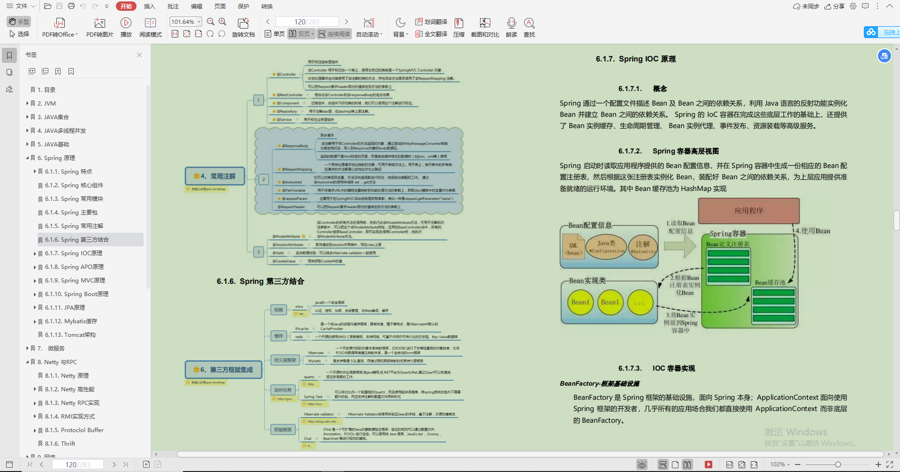
Task: Open the 查找 search tool
Action: pos(529,28)
